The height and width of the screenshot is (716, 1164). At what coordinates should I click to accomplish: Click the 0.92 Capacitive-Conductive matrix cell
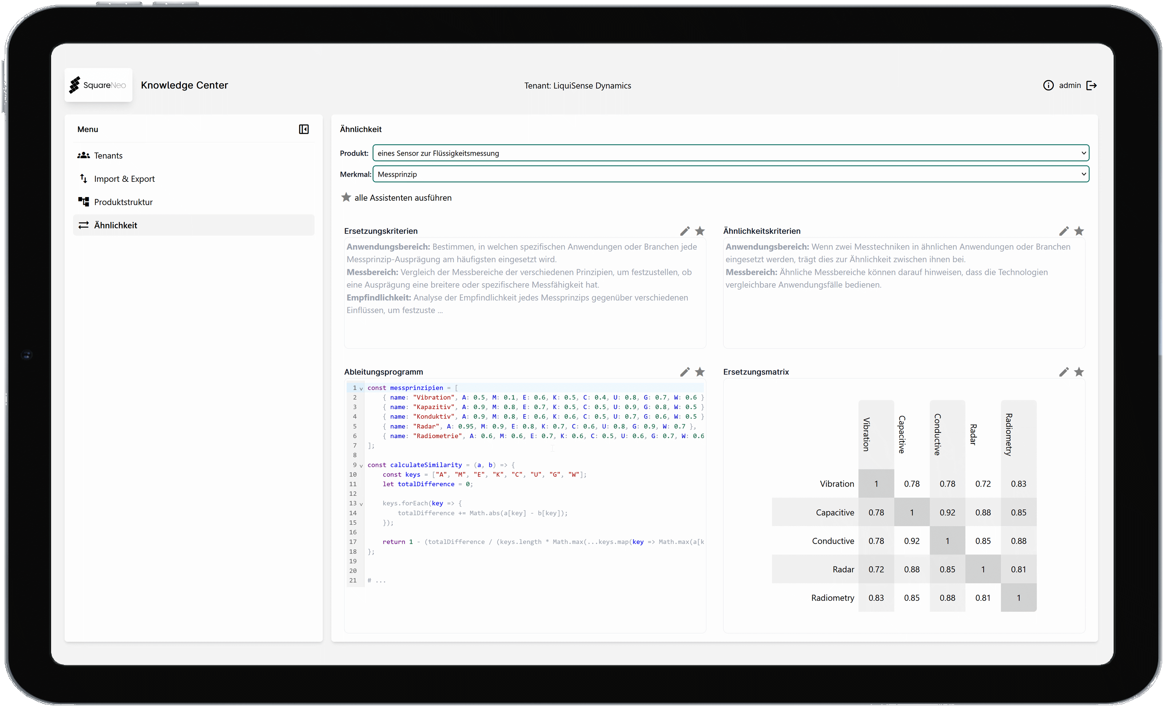click(x=948, y=512)
